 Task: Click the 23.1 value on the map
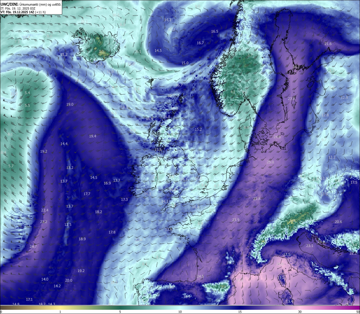coord(310,246)
